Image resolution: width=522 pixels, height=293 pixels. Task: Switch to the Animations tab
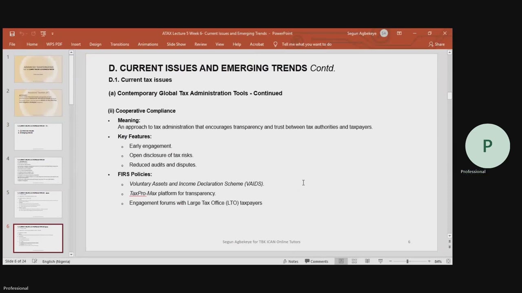coord(148,44)
